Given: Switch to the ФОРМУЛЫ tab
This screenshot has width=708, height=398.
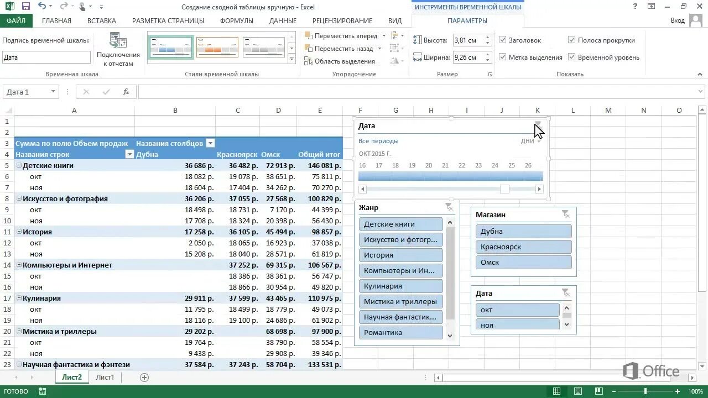Looking at the screenshot, I should tap(237, 20).
